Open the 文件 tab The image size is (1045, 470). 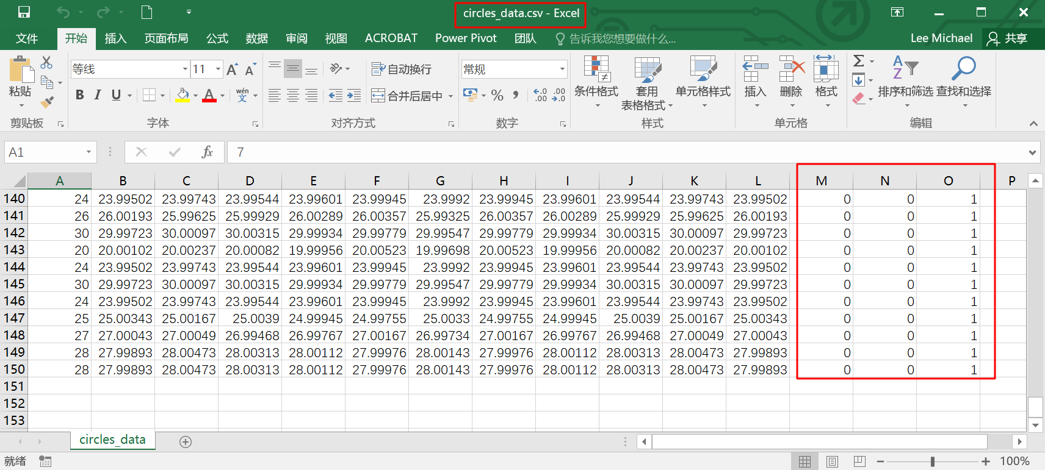[x=27, y=38]
